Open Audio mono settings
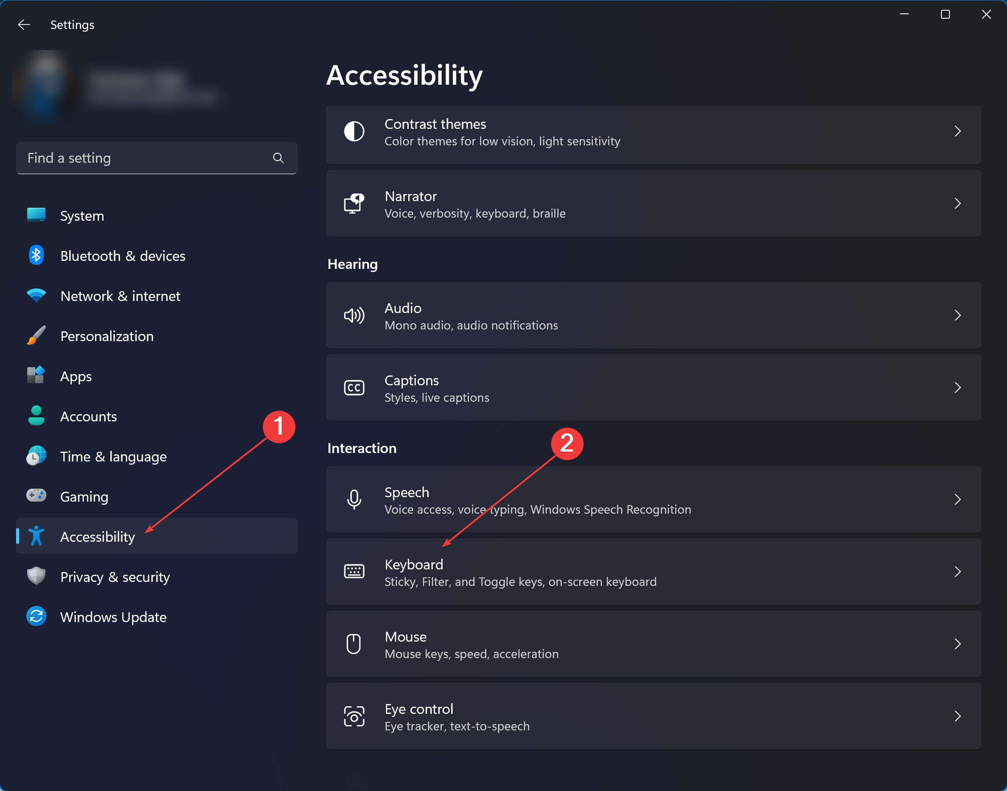Viewport: 1007px width, 791px height. pos(653,315)
